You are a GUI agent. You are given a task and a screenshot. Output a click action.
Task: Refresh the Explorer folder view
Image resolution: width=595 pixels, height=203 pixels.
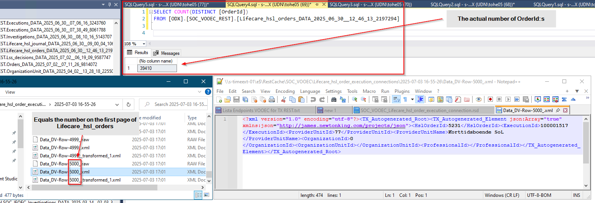click(128, 104)
